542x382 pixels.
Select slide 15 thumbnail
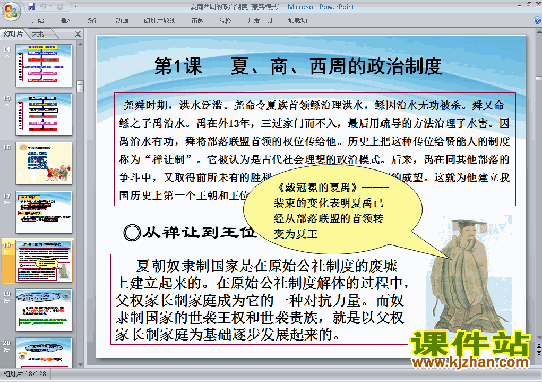point(44,115)
